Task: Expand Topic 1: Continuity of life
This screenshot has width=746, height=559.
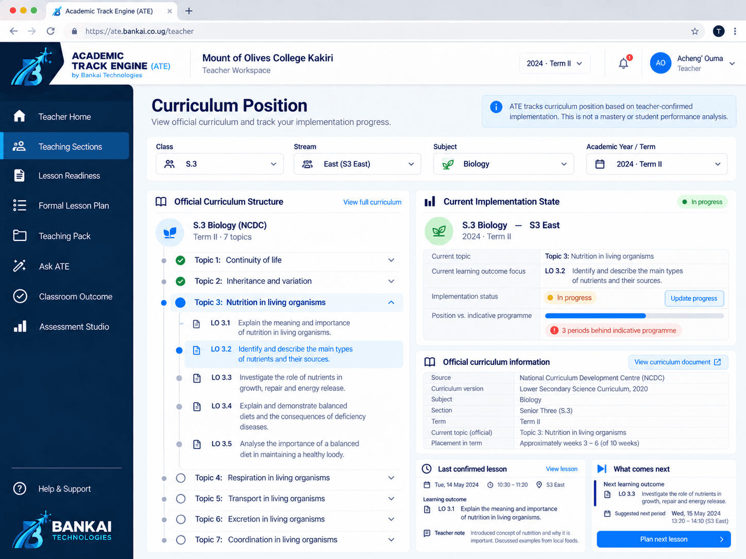Action: click(x=391, y=260)
